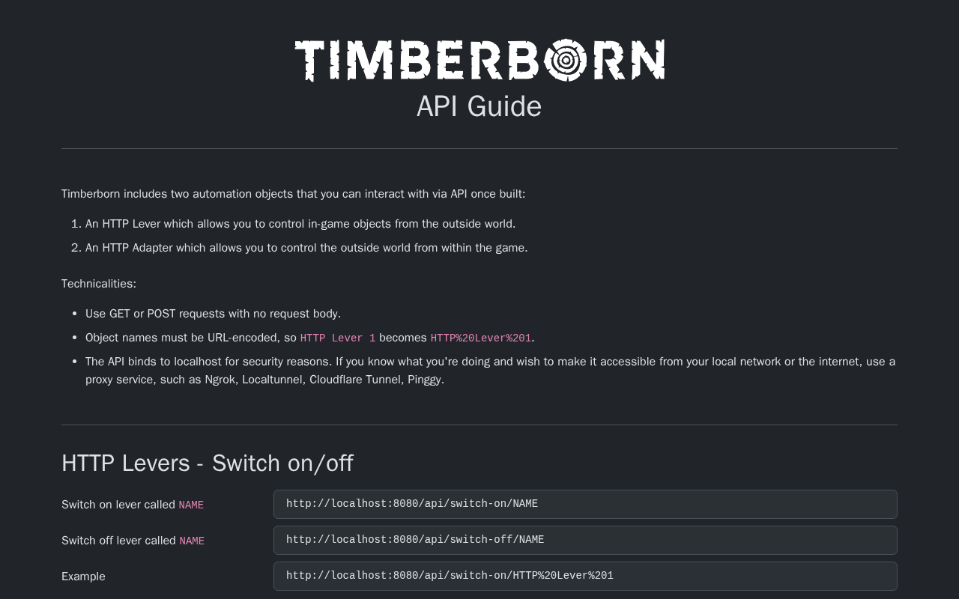Click the "Switch off lever called" label
The width and height of the screenshot is (959, 599).
[118, 541]
